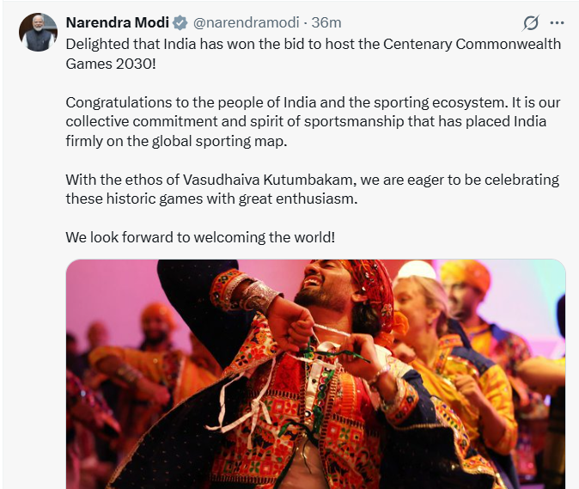
Task: Click the Grok explain-post icon
Action: [x=531, y=22]
